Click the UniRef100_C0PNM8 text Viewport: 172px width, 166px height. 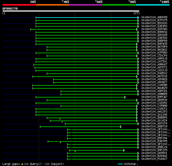point(154,106)
